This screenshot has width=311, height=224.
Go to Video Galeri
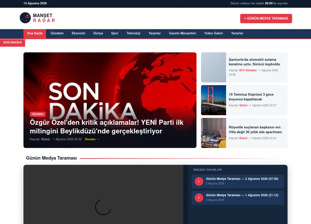pyautogui.click(x=213, y=33)
